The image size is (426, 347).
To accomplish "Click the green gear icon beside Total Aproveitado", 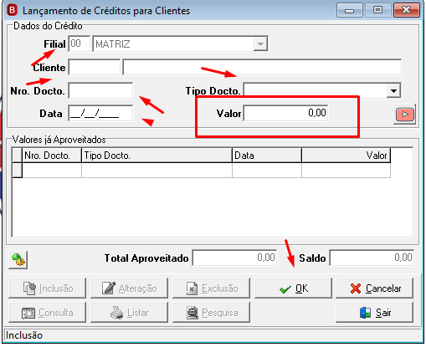I will pos(18,260).
